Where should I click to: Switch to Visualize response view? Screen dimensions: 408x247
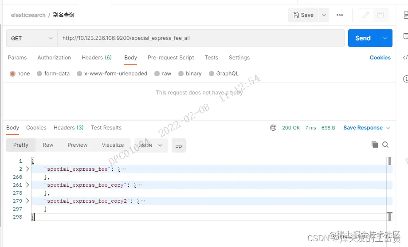pos(113,145)
